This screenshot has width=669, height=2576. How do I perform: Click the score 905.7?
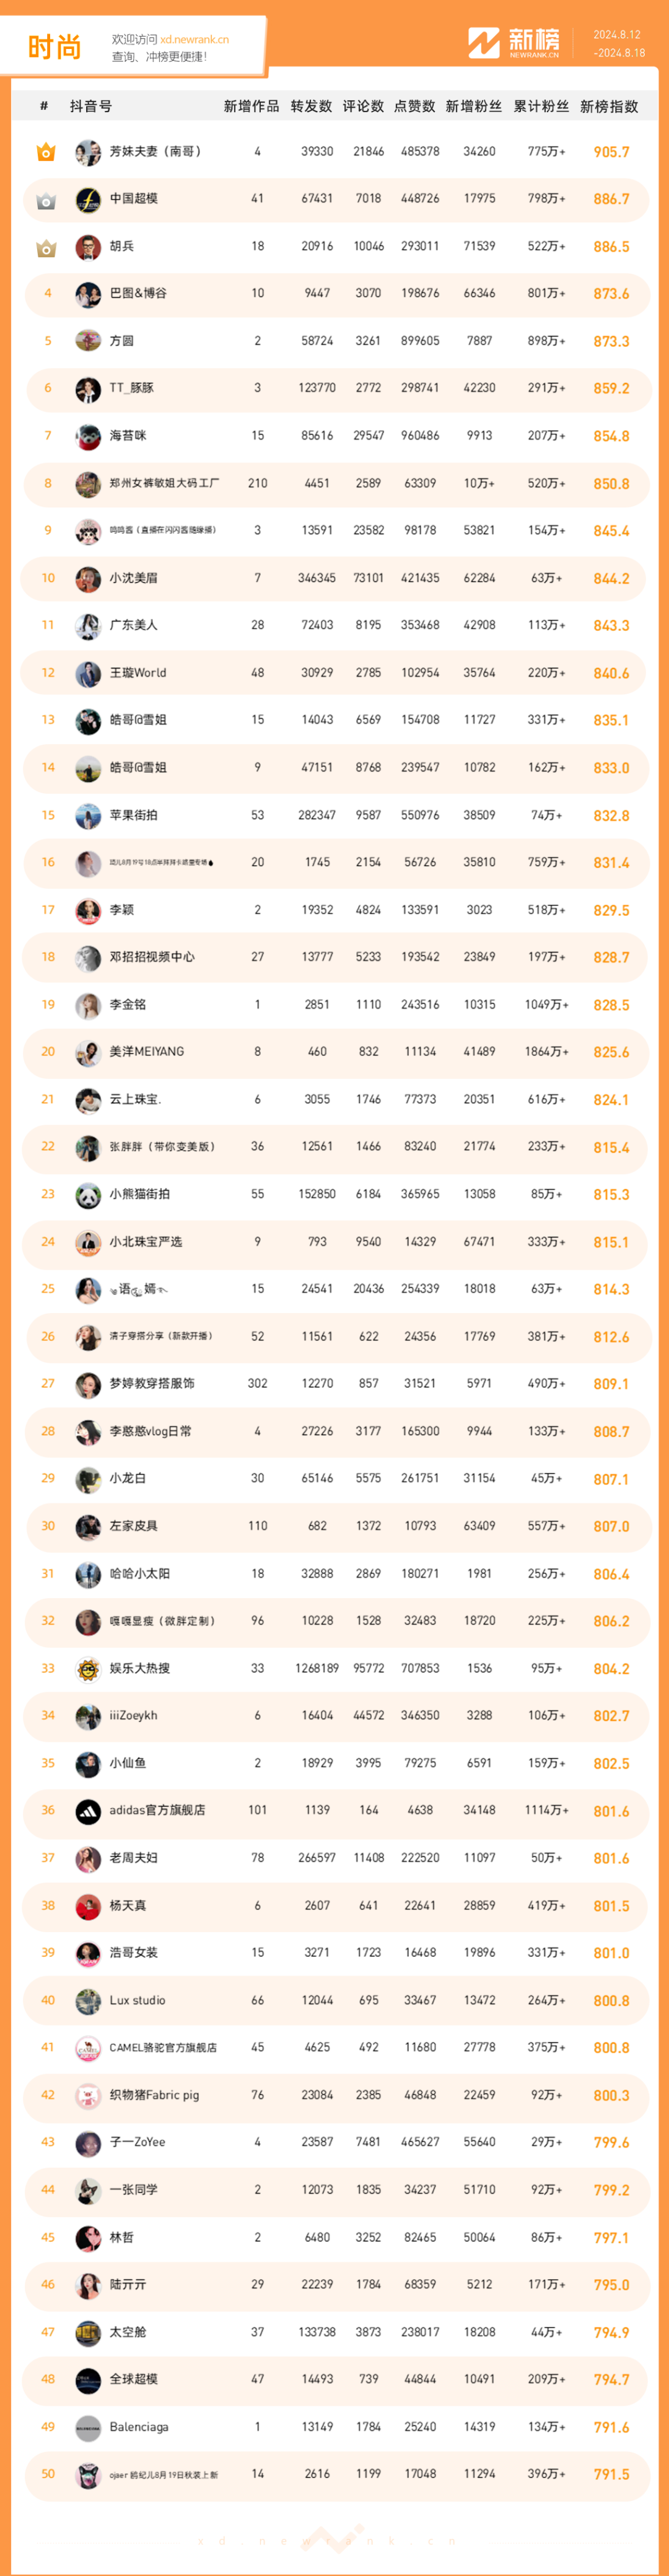[x=611, y=152]
